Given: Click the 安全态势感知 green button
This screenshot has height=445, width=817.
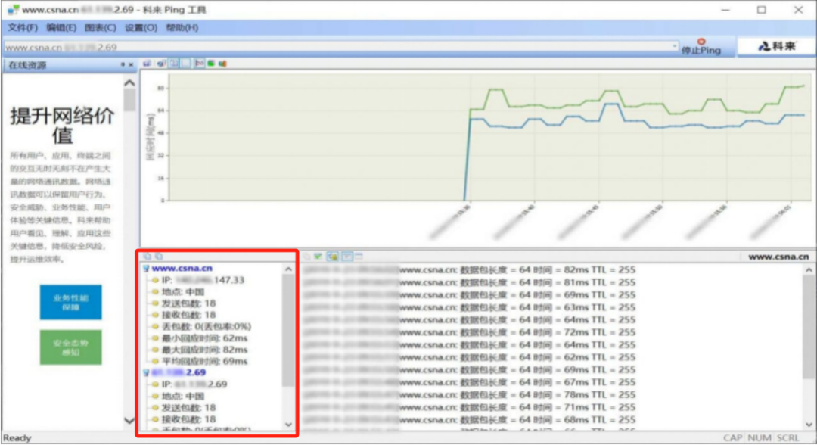Looking at the screenshot, I should point(71,347).
